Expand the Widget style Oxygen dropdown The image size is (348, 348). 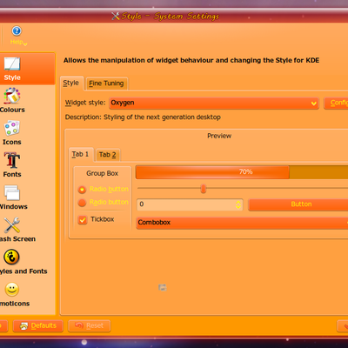click(214, 103)
